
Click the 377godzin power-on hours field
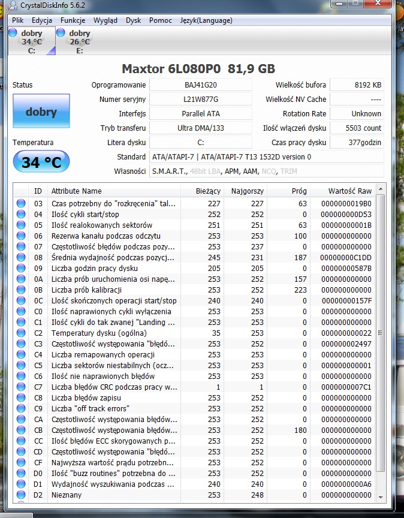[x=357, y=142]
